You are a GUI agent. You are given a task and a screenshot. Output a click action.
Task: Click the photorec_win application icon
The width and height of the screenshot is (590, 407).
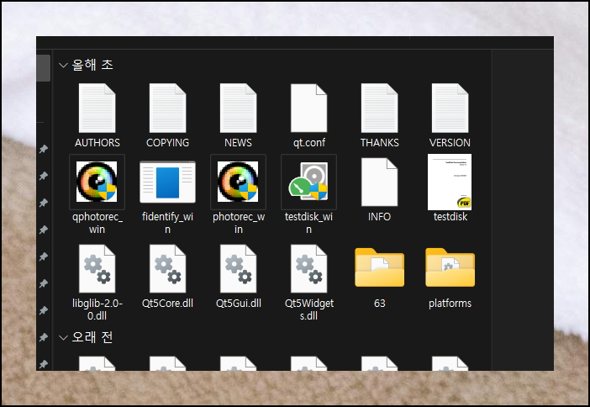click(238, 182)
